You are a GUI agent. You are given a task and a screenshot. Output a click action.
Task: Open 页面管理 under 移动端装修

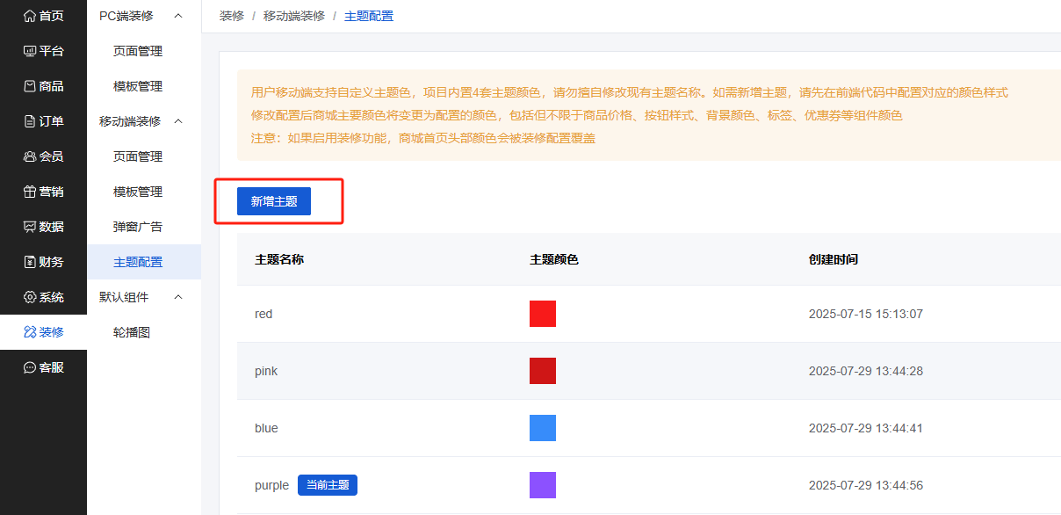point(138,156)
